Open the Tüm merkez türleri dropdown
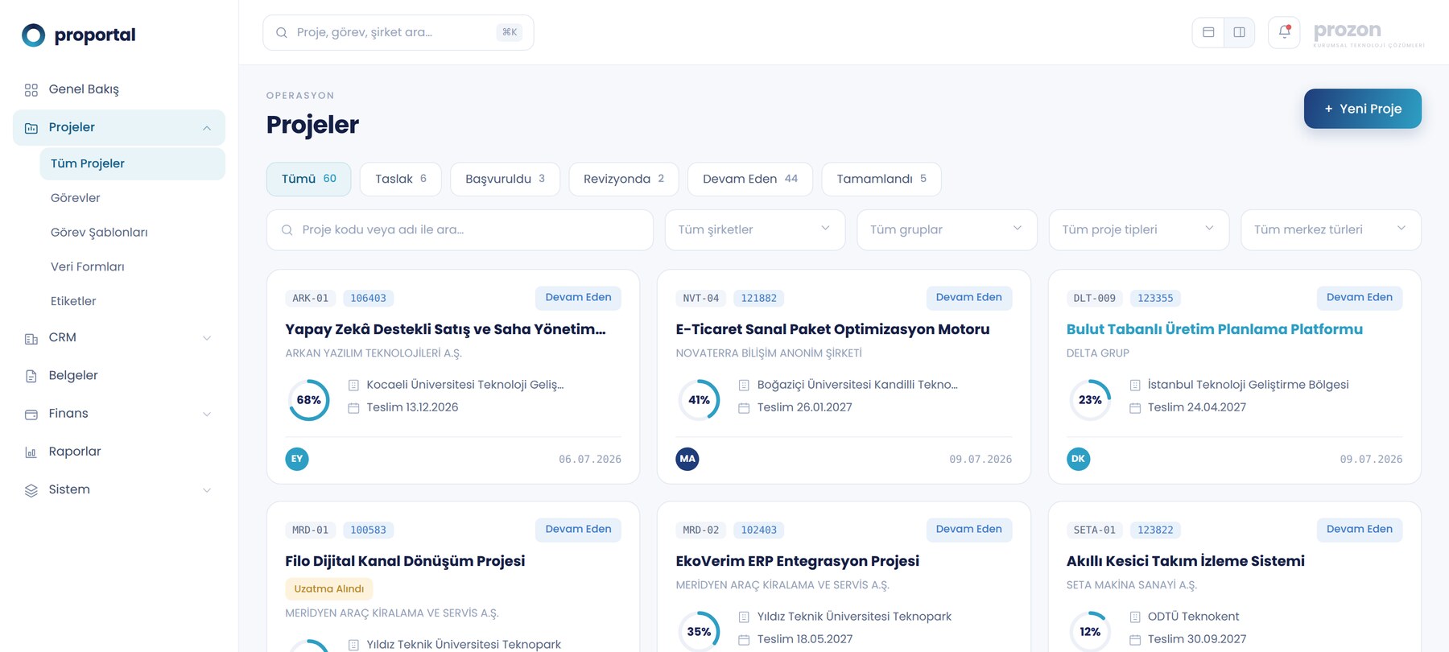 click(x=1331, y=230)
